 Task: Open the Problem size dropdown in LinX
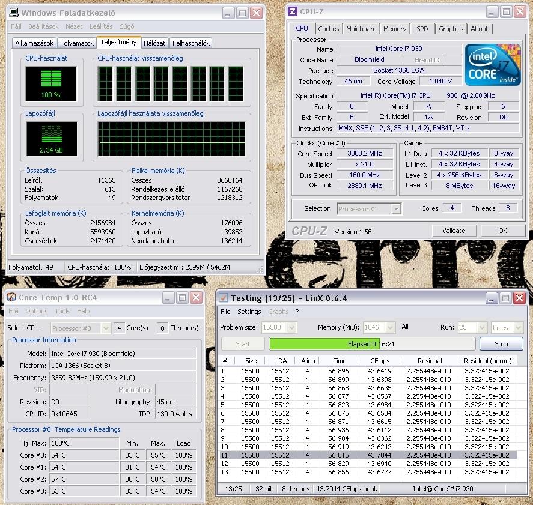pos(291,327)
